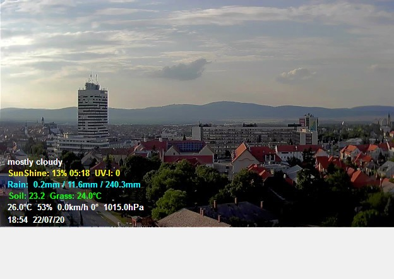This screenshot has width=394, height=279.
Task: Select the '11.6mm' rain value
Action: point(83,185)
